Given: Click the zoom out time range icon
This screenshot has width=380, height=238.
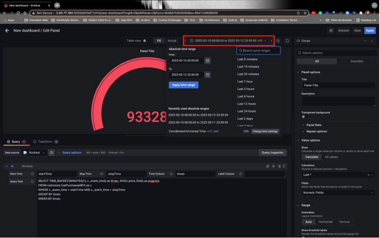Looking at the screenshot, I should click(278, 41).
